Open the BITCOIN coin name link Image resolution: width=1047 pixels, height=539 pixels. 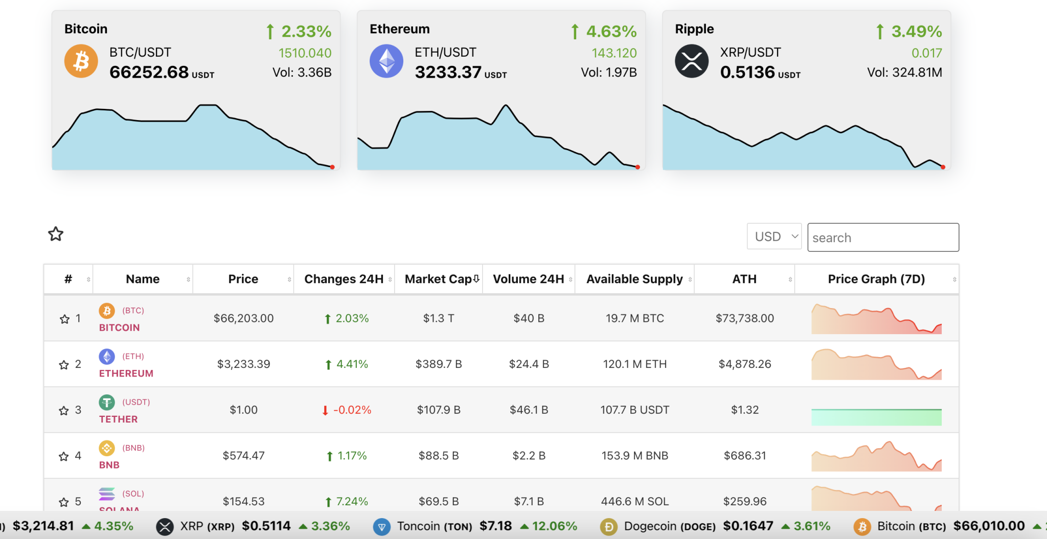pyautogui.click(x=119, y=327)
